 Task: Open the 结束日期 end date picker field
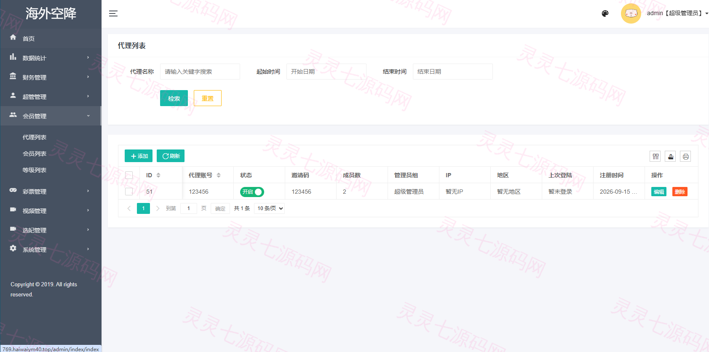tap(453, 72)
